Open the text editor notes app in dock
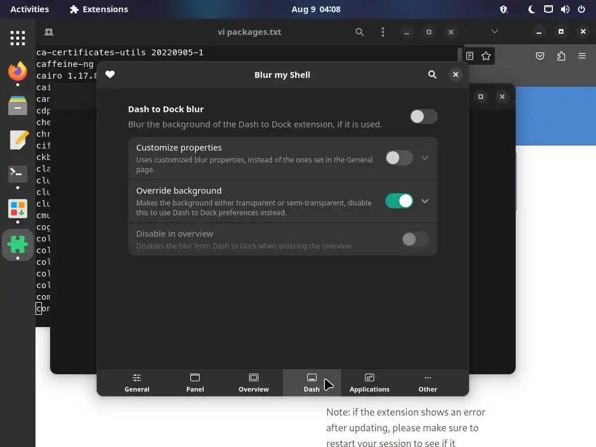 tap(17, 140)
